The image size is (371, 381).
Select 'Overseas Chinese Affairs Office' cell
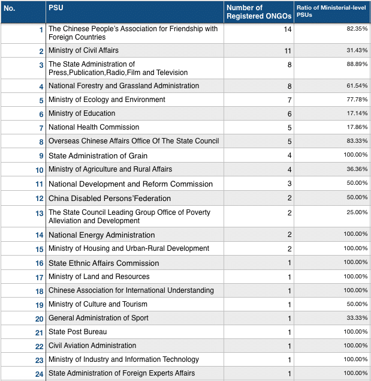pyautogui.click(x=135, y=141)
